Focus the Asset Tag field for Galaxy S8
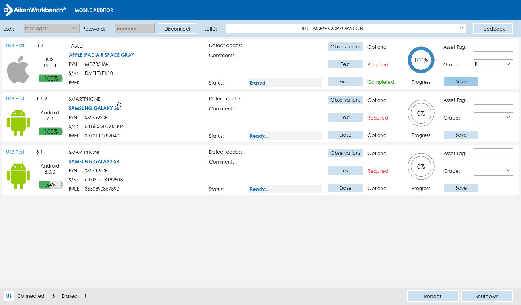 pos(494,153)
